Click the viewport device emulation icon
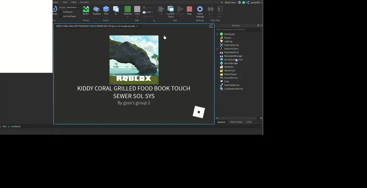Image resolution: width=367 pixels, height=188 pixels. [211, 26]
